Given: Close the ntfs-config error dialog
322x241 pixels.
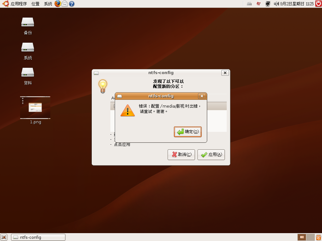Looking at the screenshot, I should tap(202, 96).
